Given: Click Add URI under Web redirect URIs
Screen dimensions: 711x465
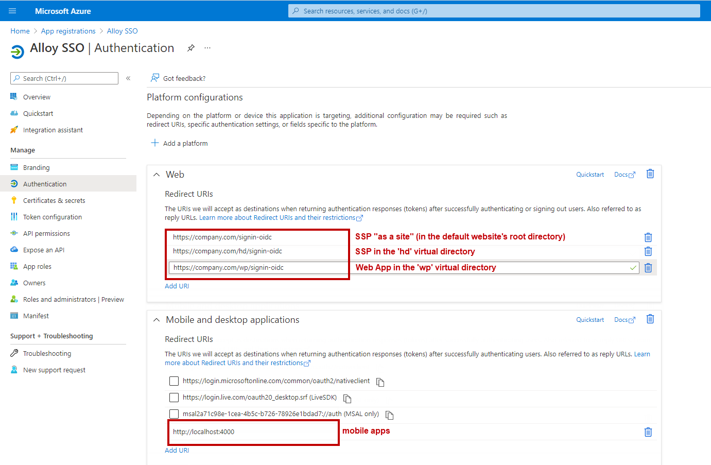Looking at the screenshot, I should click(x=177, y=286).
